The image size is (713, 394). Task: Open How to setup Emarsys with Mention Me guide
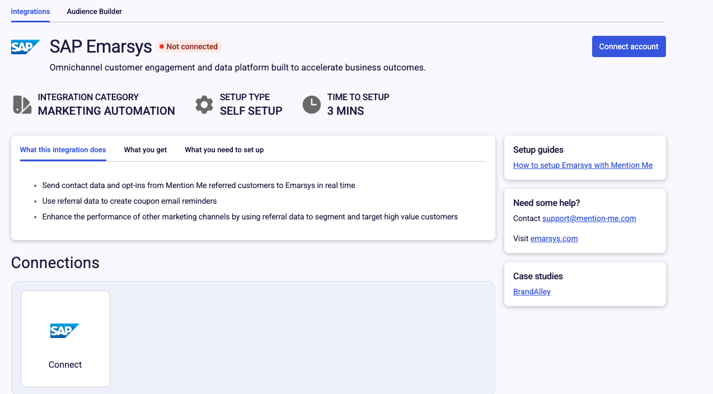583,165
